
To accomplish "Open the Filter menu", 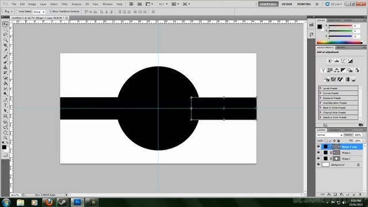I will (x=64, y=4).
